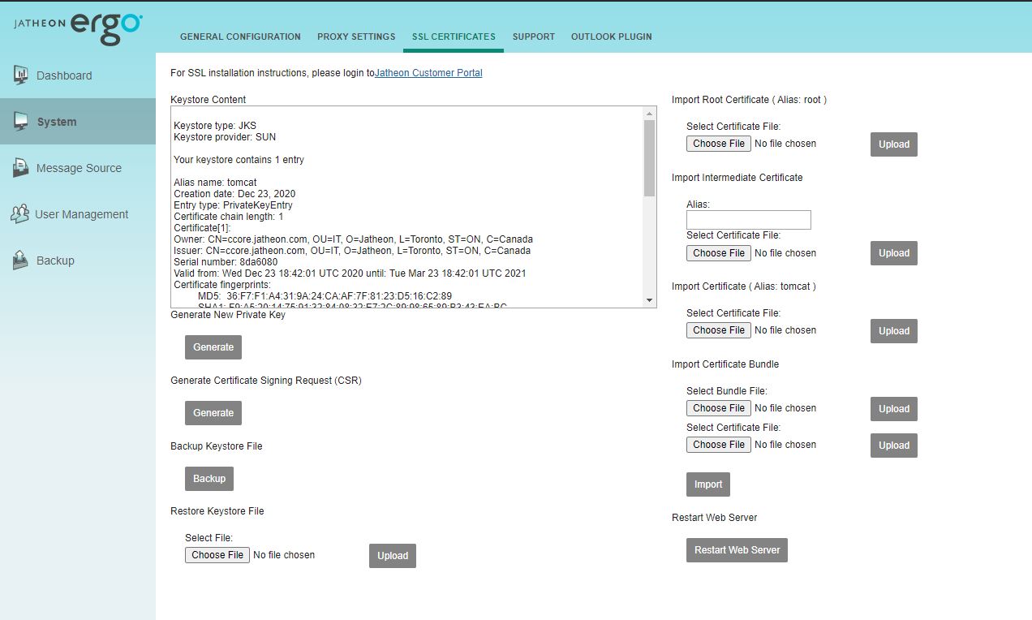Choose file for Restore Keystore
1032x620 pixels.
pos(217,555)
